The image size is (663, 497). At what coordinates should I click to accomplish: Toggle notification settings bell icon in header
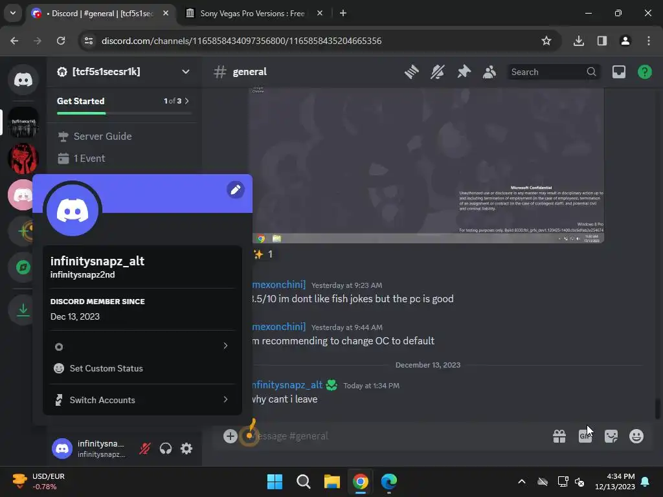click(438, 72)
